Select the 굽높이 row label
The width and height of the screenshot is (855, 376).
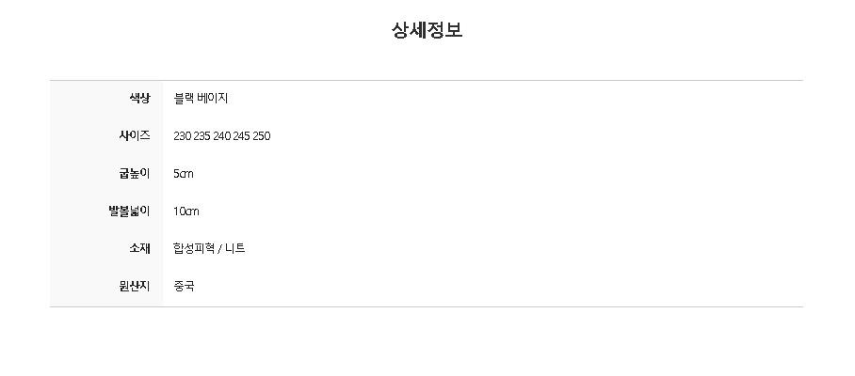[x=135, y=174]
